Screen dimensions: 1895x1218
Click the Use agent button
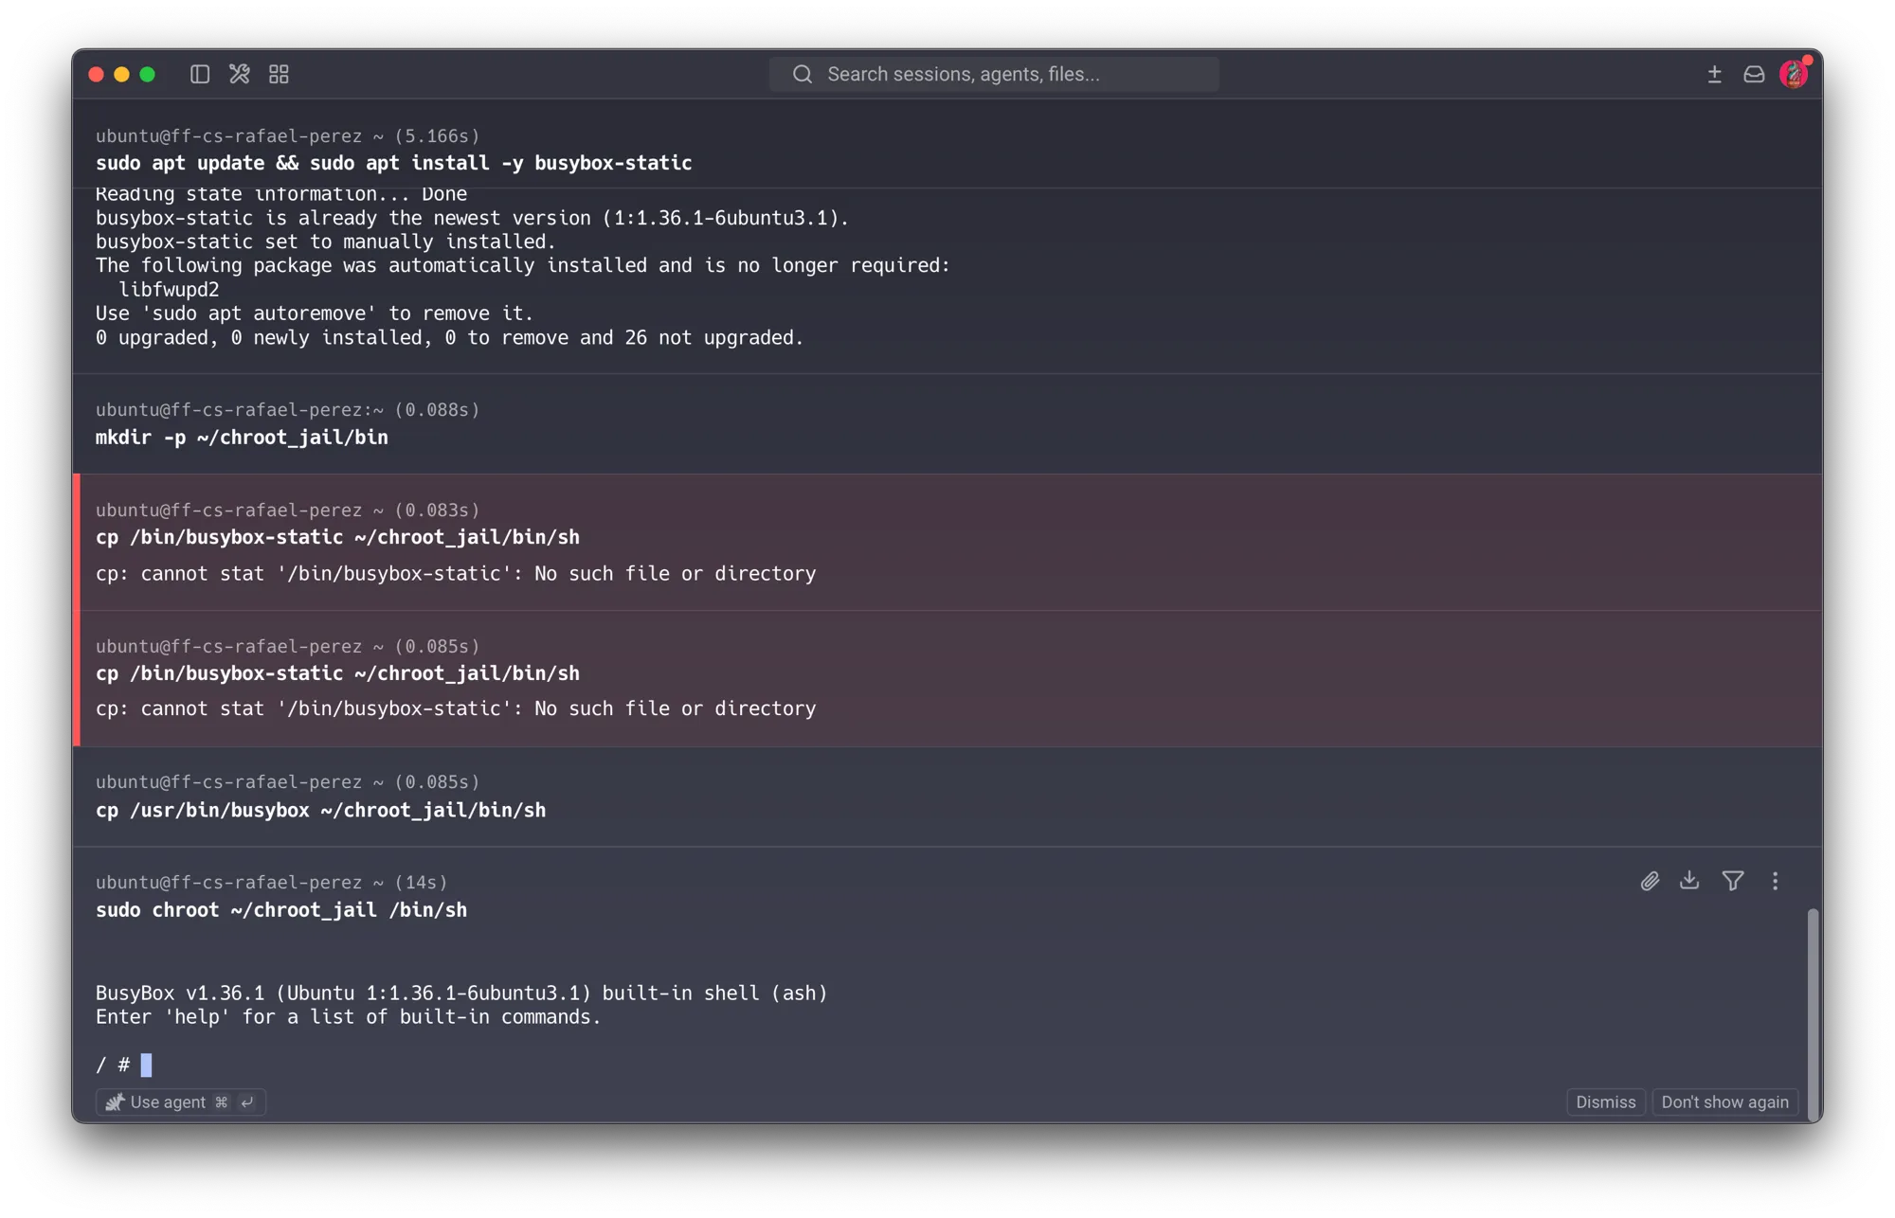pyautogui.click(x=180, y=1102)
